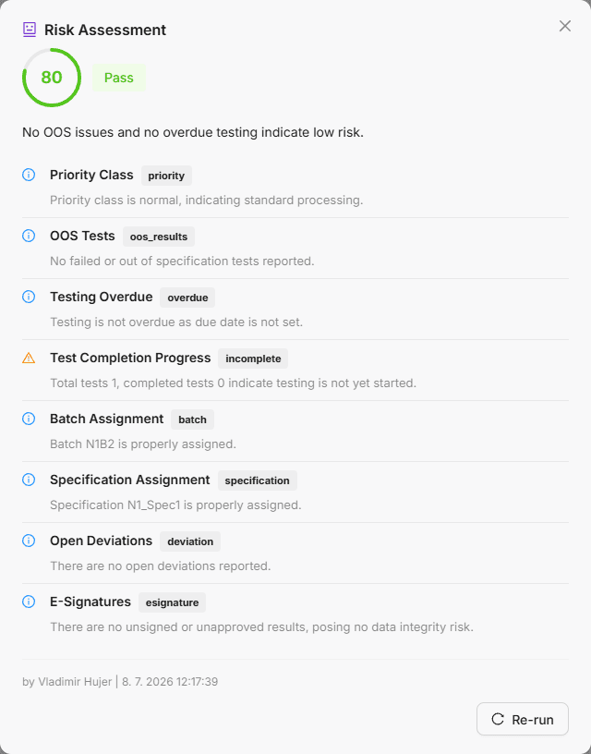Select the oos_results tag
591x754 pixels.
click(159, 237)
